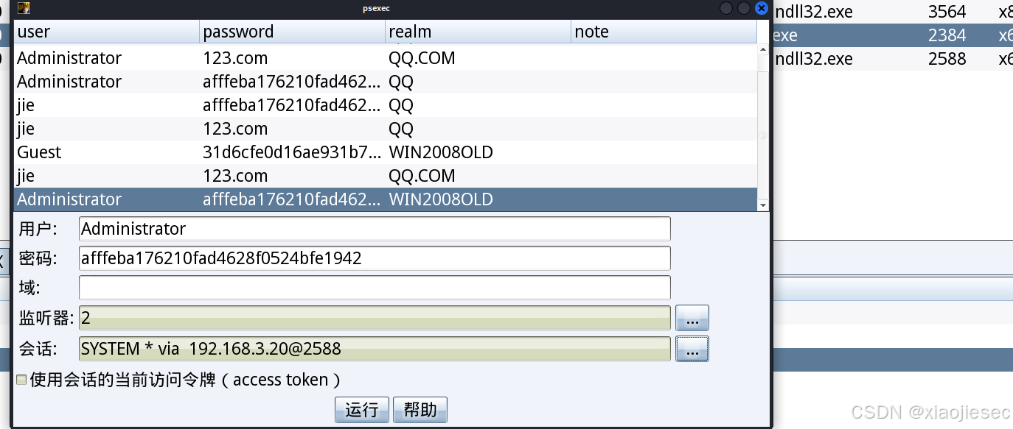Select process row with PID 2384 in background window

tap(893, 35)
